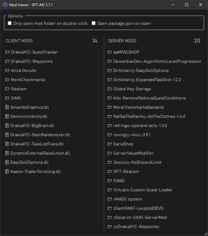The width and height of the screenshot is (208, 236).
Task: Click the Mod Viewer app icon in title bar
Action: 5,5
